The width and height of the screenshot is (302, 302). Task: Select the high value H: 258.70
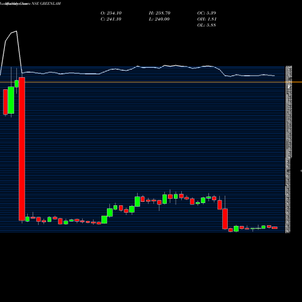click(x=159, y=13)
